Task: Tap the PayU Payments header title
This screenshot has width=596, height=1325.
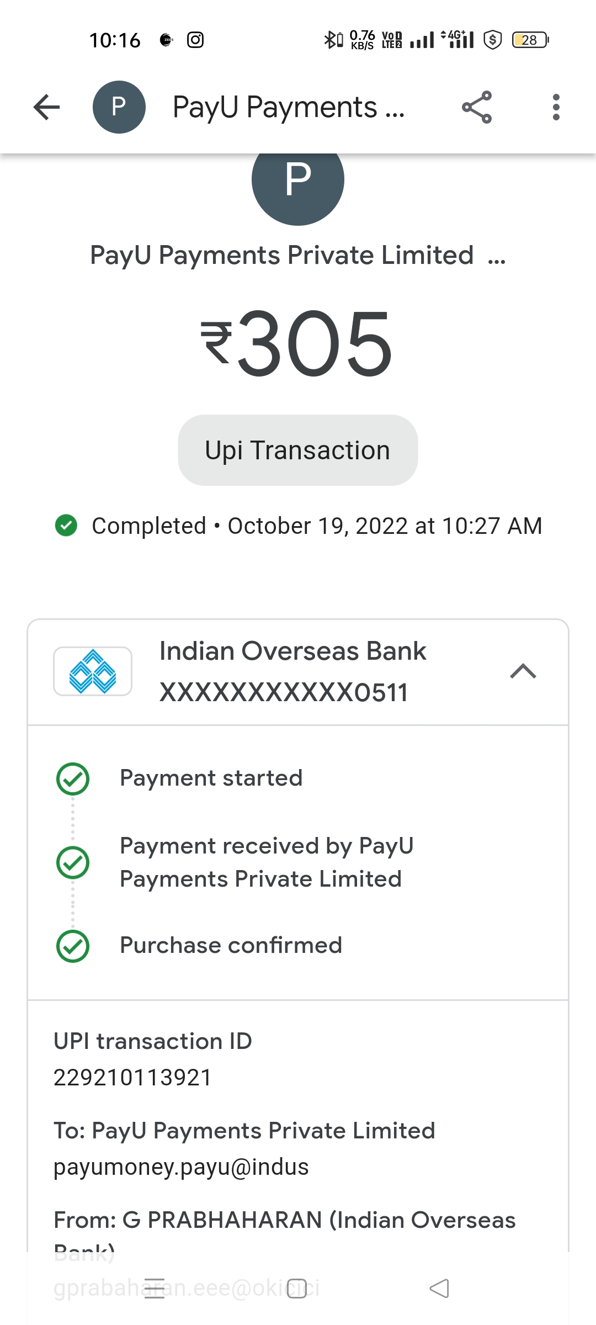Action: (289, 107)
